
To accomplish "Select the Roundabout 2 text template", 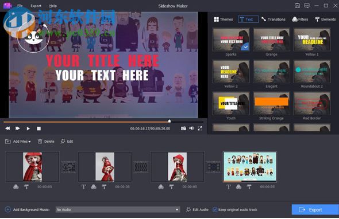I will [x=312, y=72].
